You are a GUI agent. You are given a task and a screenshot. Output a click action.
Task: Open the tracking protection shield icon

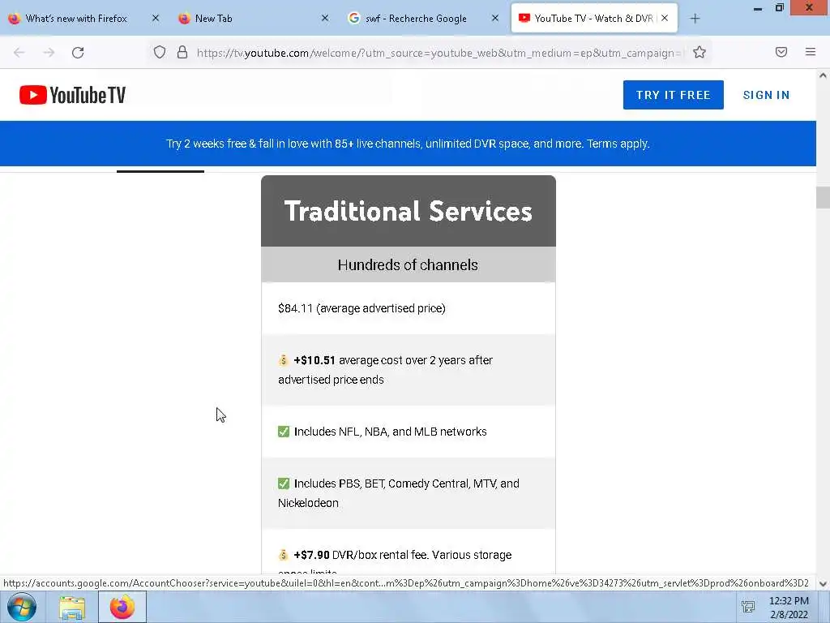pyautogui.click(x=160, y=52)
